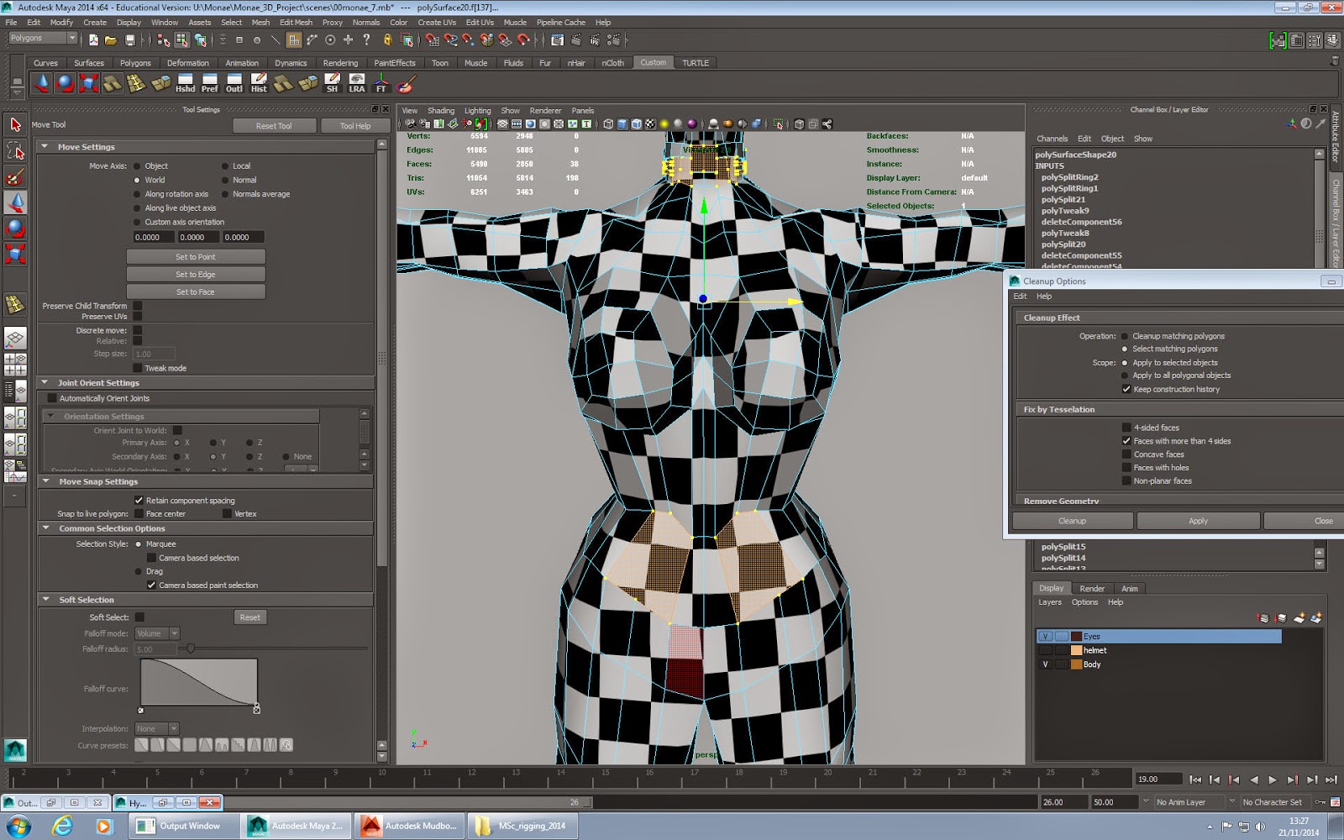Enable the Concave faces checkbox
Viewport: 1344px width, 840px height.
coord(1126,454)
